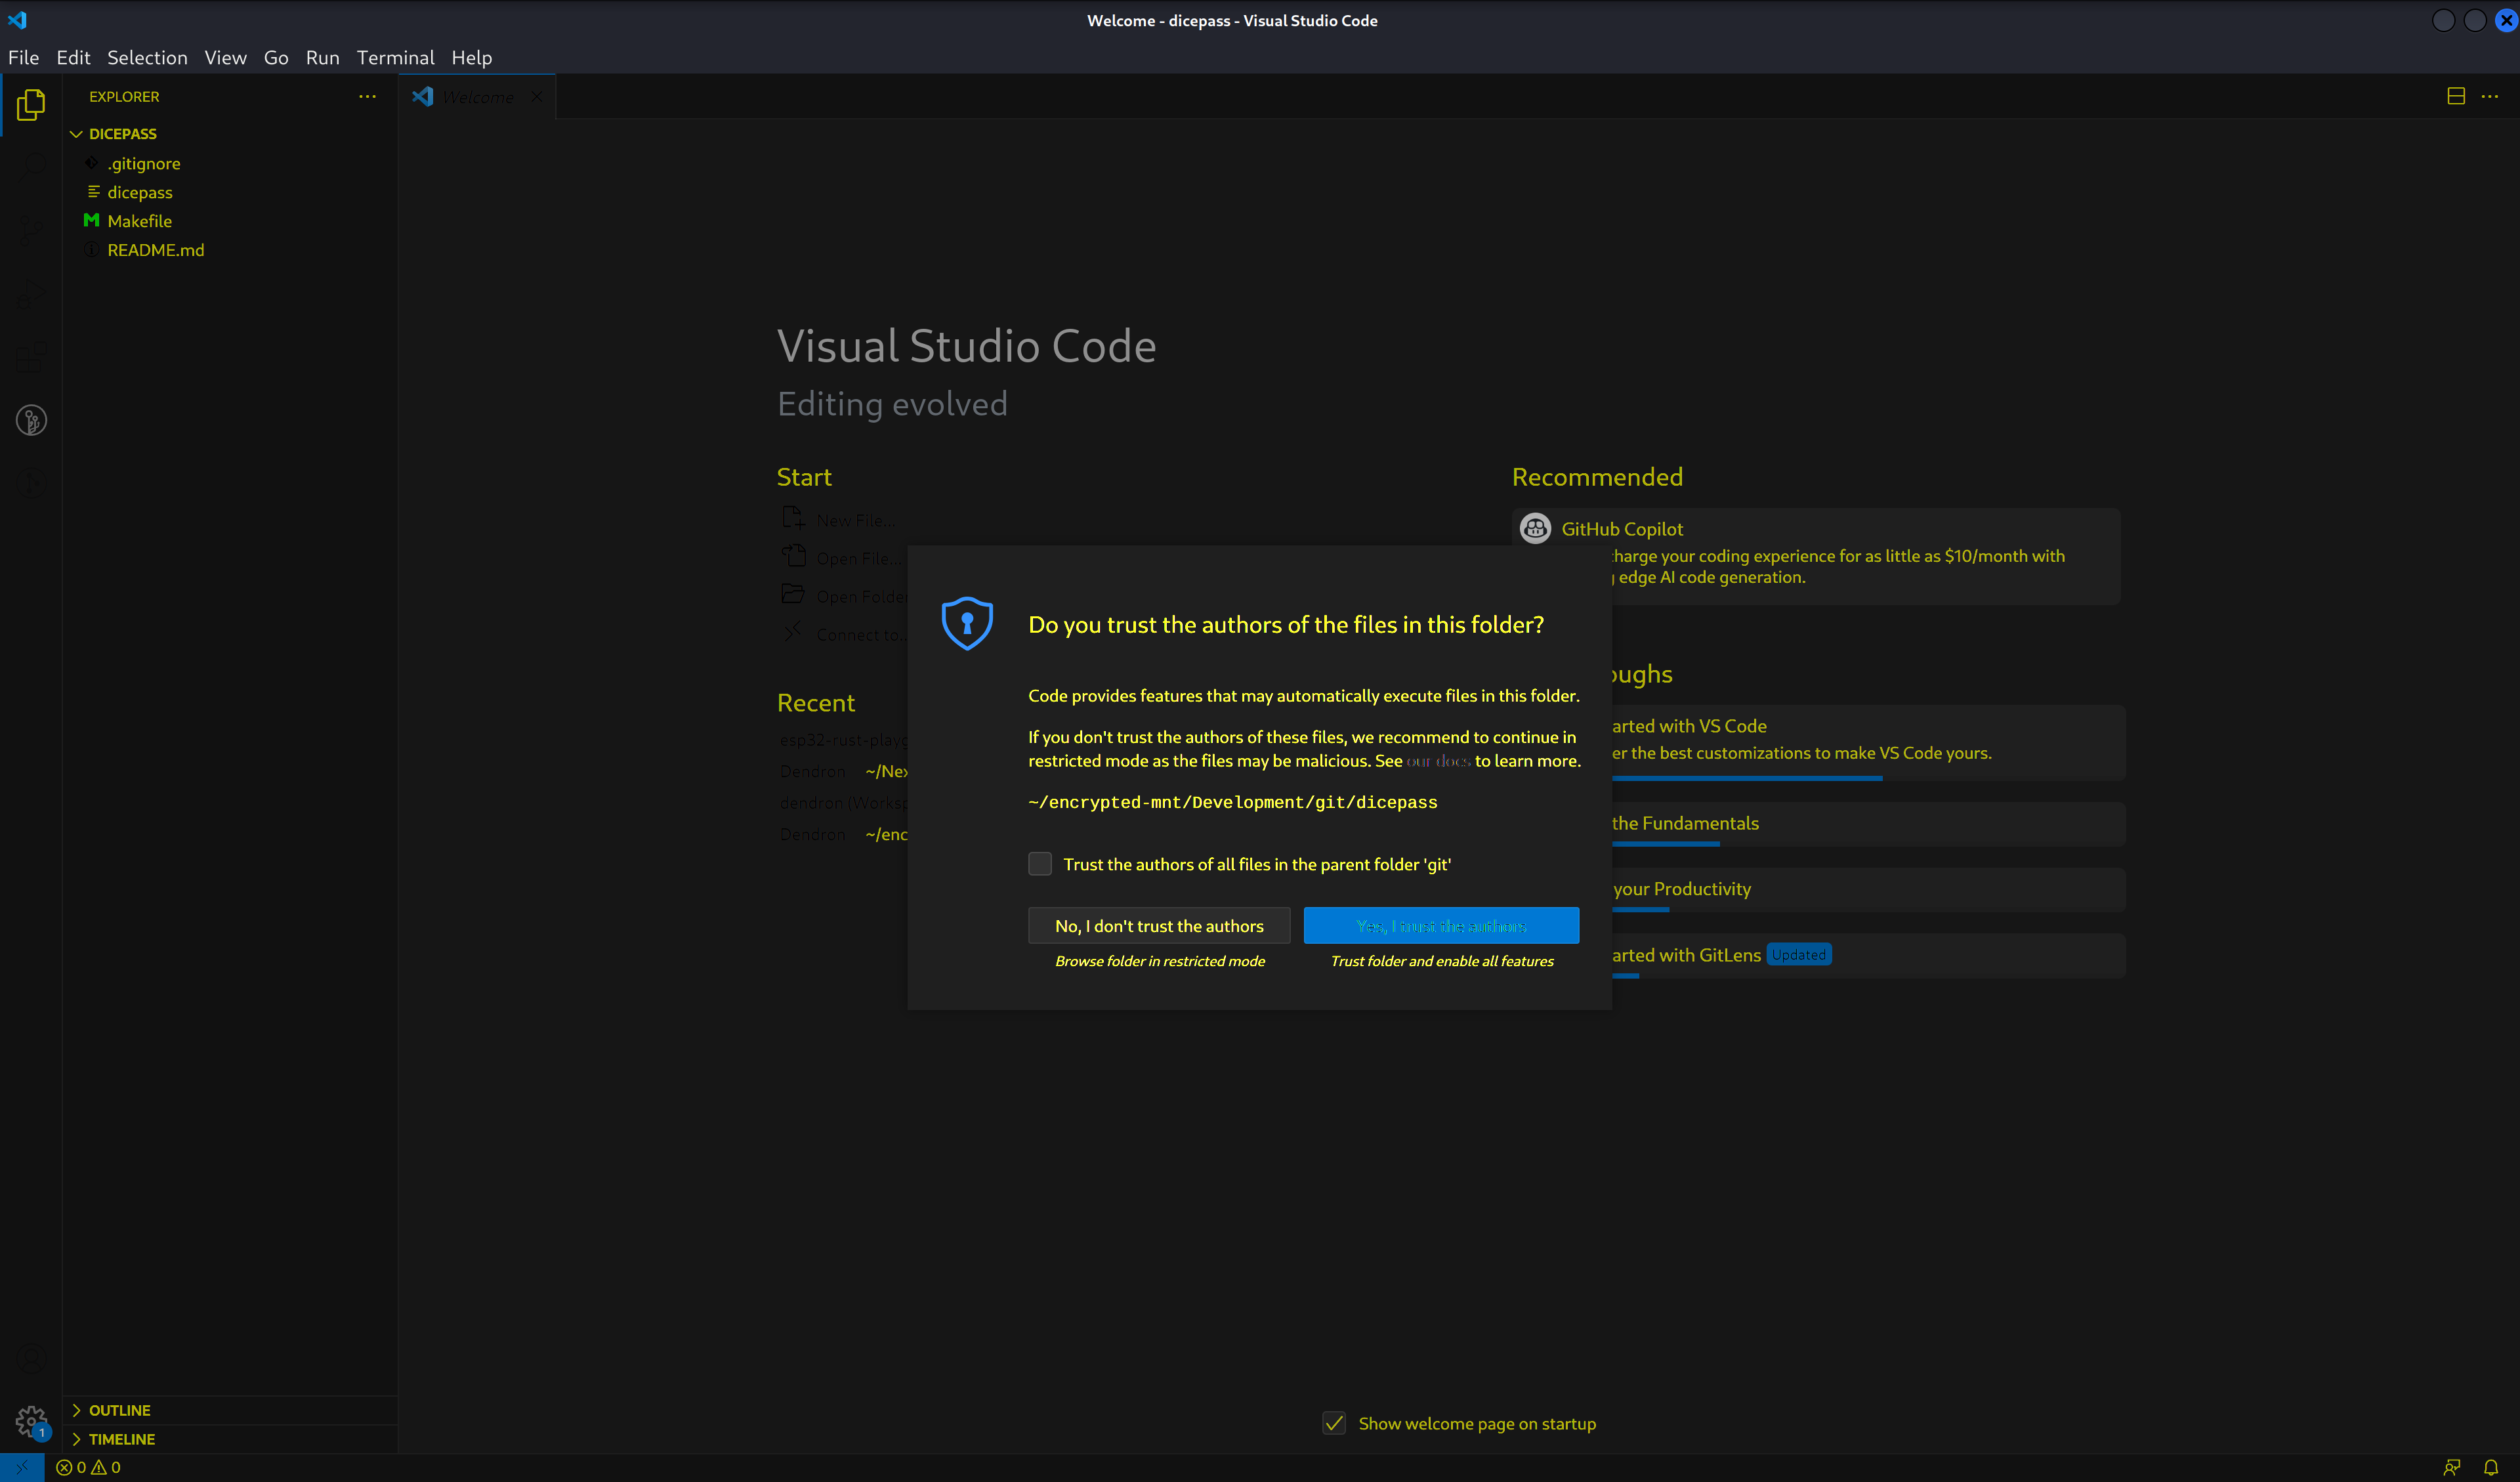
Task: Click 'No, I don't trust the authors'
Action: pos(1159,925)
